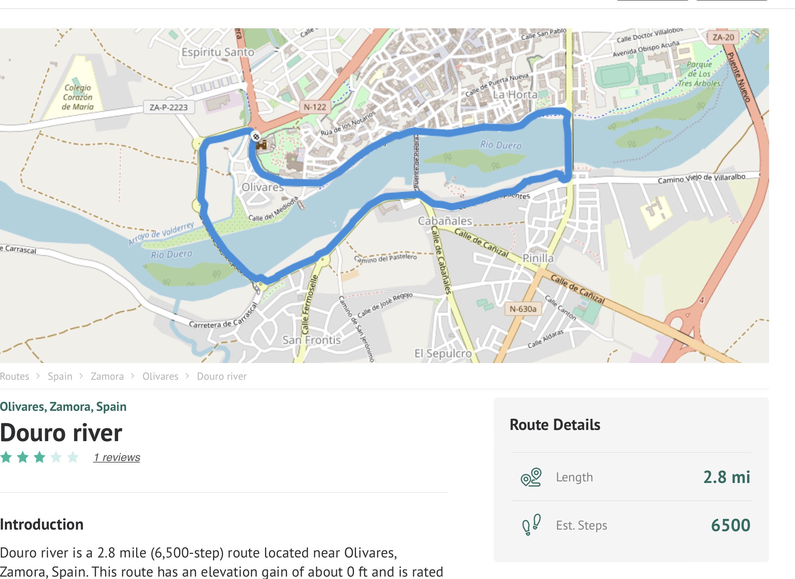Screen dimensions: 795x579
Task: Click the ZA-P-2223 road label
Action: click(168, 107)
